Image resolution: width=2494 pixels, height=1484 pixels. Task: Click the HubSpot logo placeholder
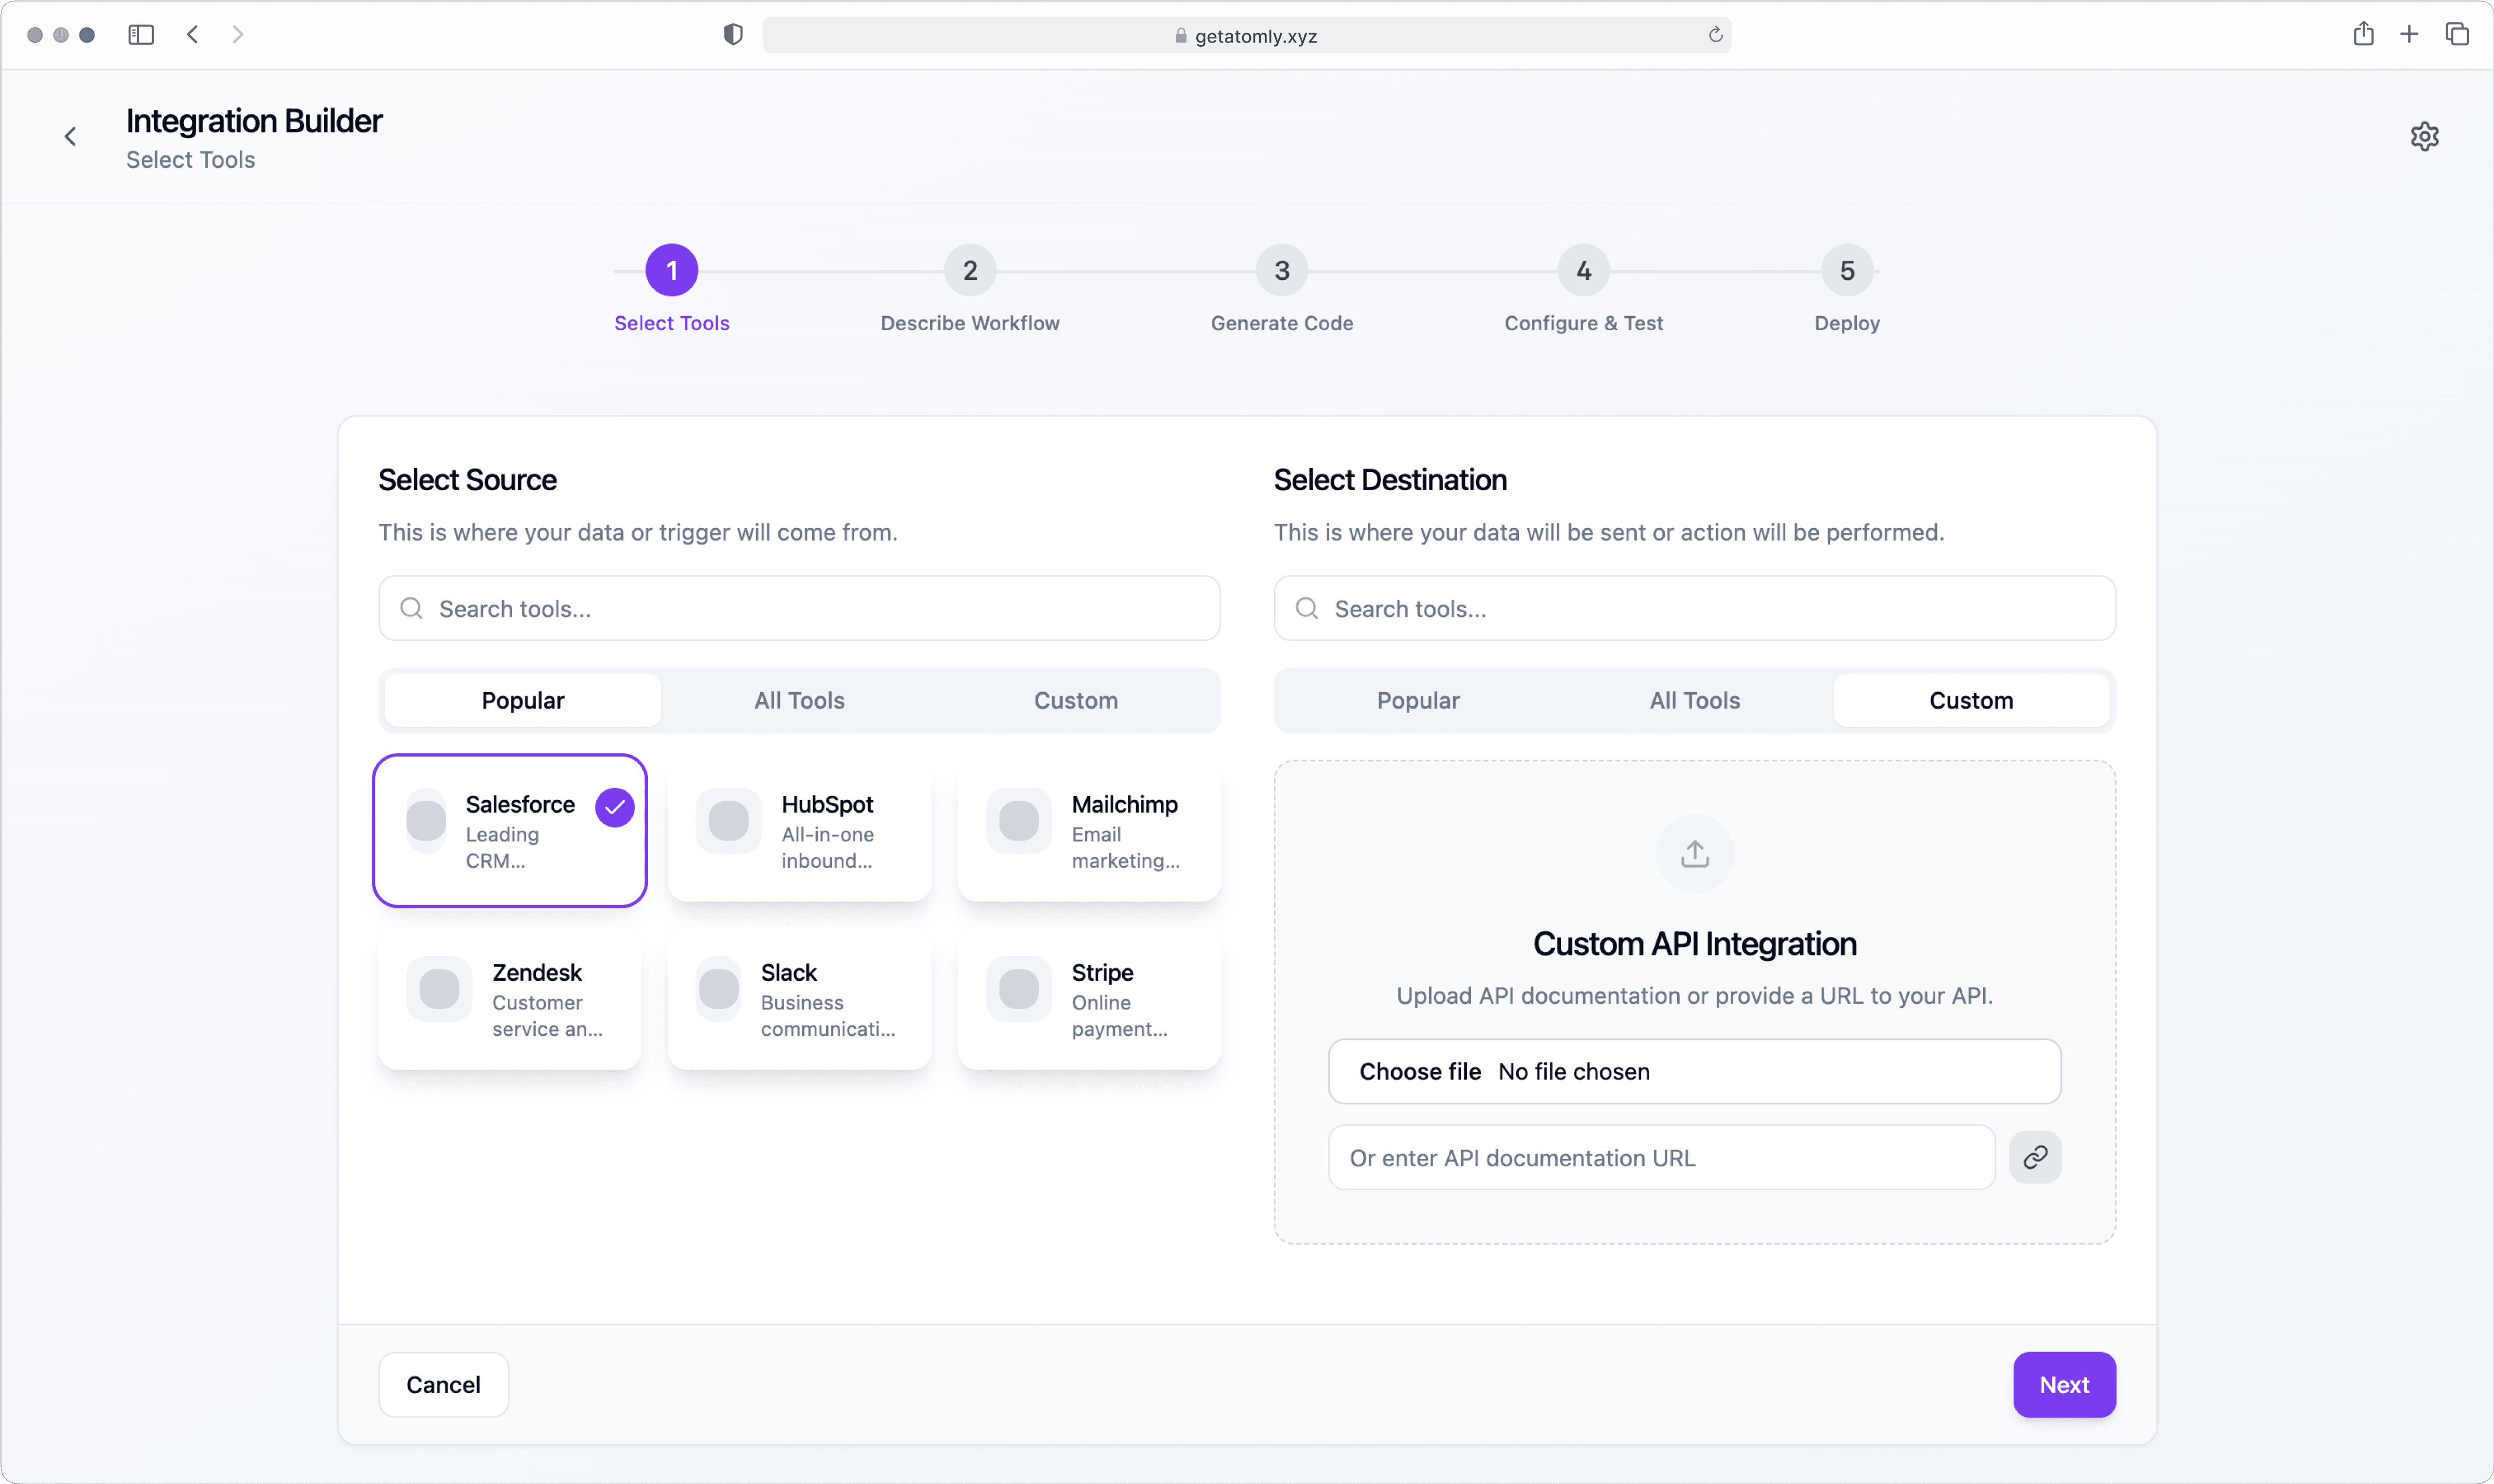pyautogui.click(x=728, y=821)
